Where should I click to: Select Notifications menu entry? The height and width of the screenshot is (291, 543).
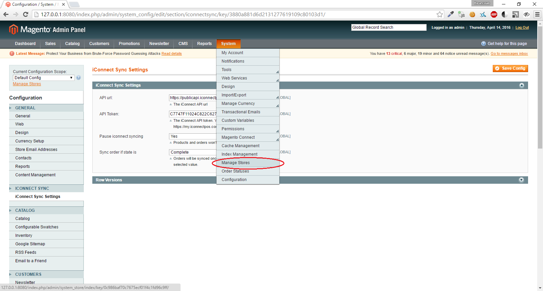248,61
